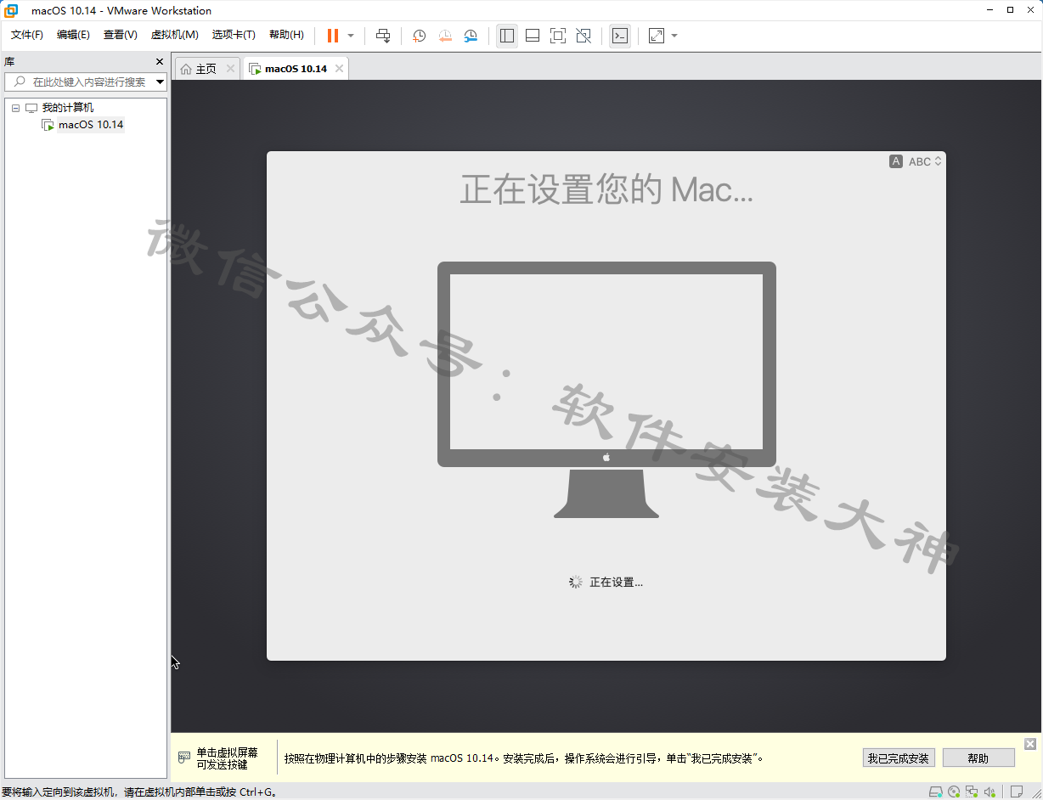The width and height of the screenshot is (1043, 800).
Task: Open the 编辑(E) menu
Action: [73, 35]
